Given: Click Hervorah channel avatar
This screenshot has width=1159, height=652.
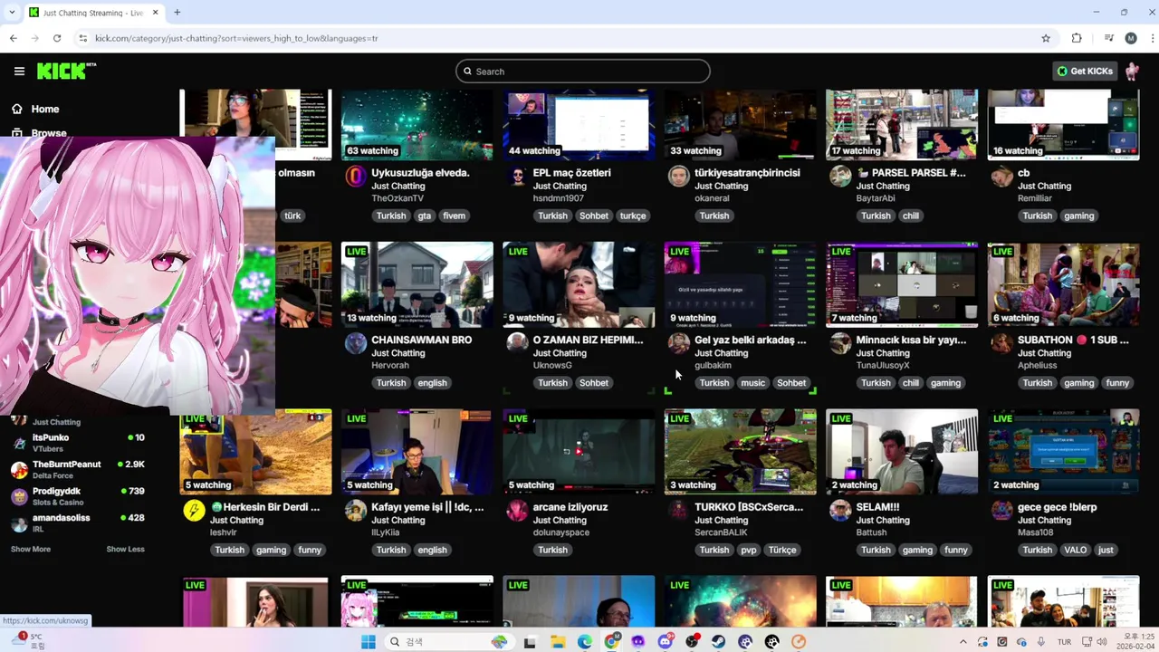Looking at the screenshot, I should click(x=356, y=343).
